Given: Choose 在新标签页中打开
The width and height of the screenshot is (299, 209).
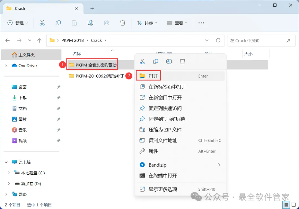Looking at the screenshot, I should 180,87.
